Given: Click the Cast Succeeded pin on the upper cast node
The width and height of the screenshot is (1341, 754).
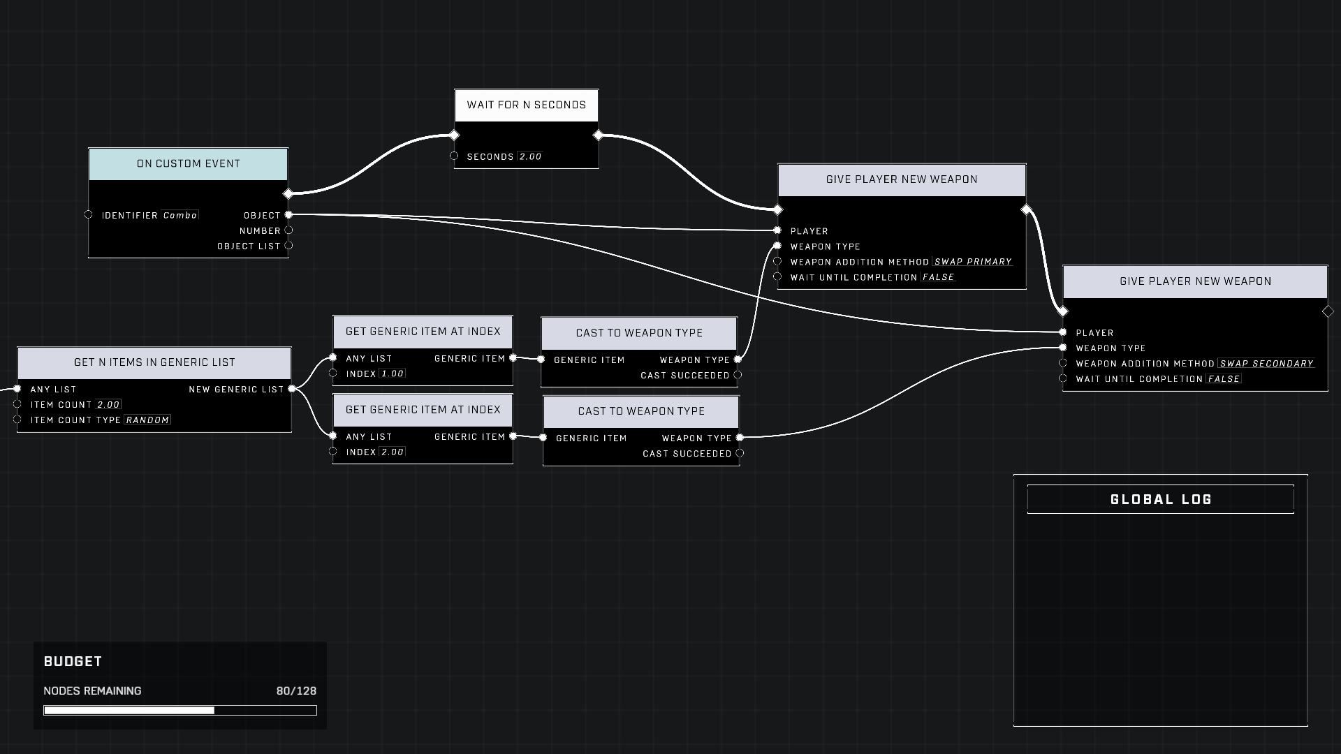Looking at the screenshot, I should tap(738, 375).
